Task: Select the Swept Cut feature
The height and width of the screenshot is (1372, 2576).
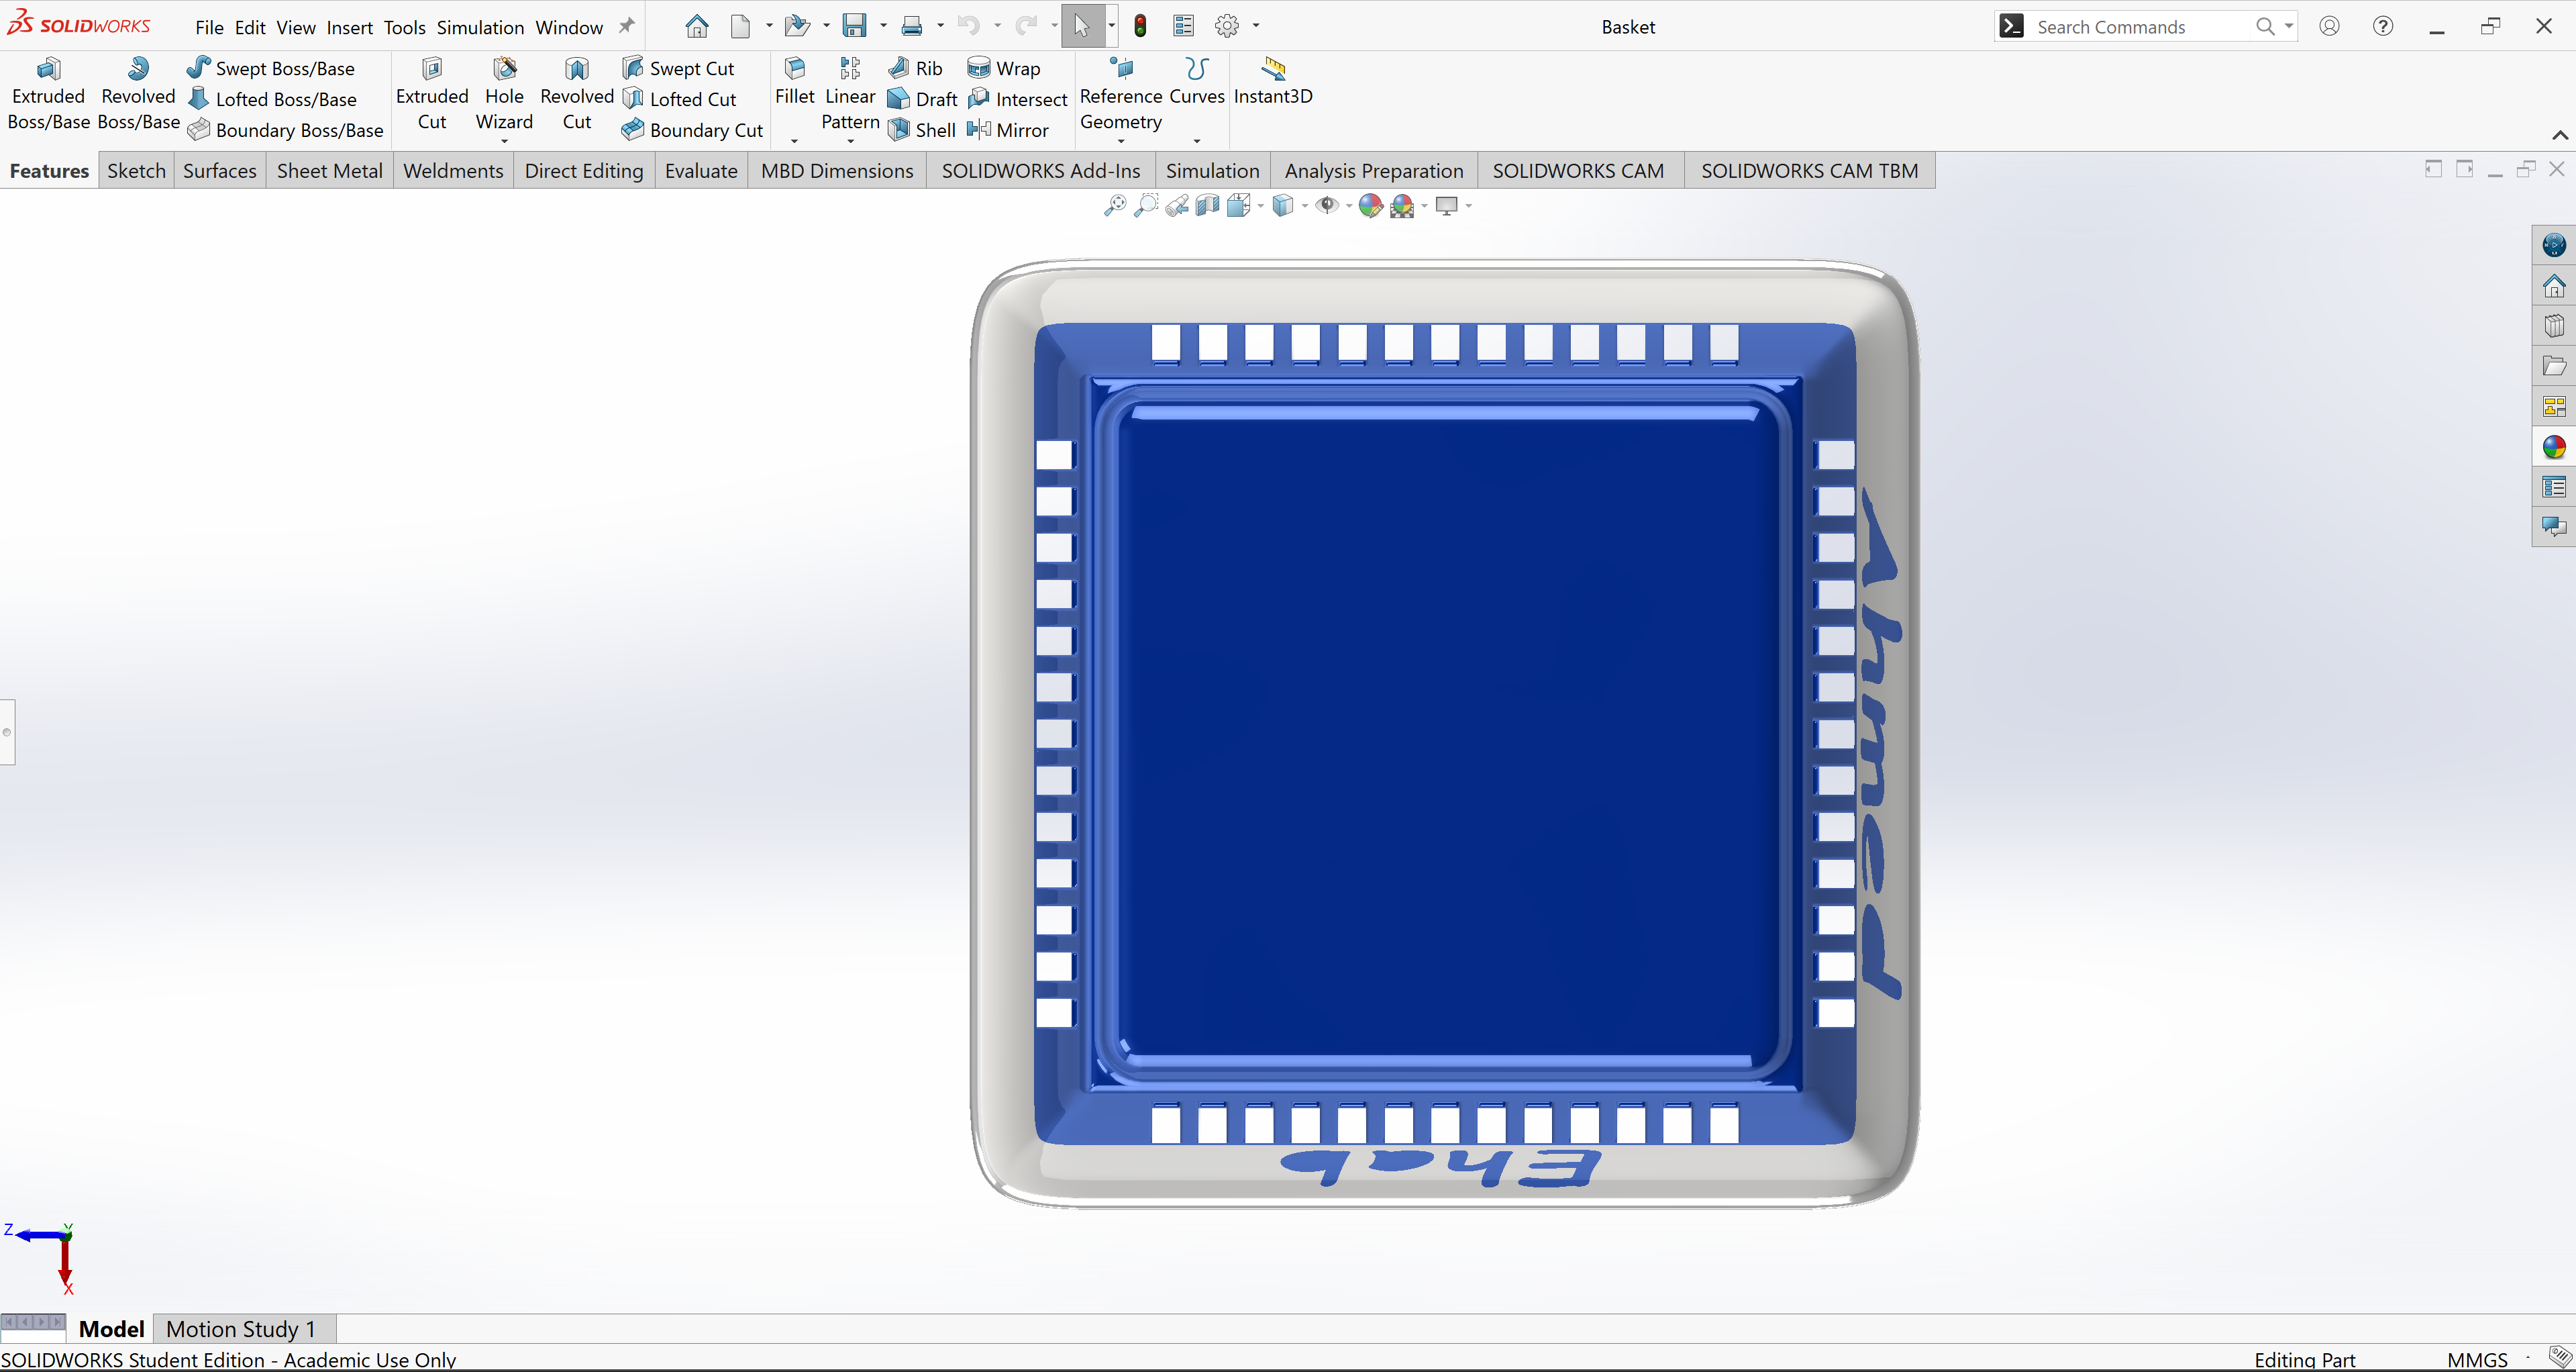Action: 678,68
